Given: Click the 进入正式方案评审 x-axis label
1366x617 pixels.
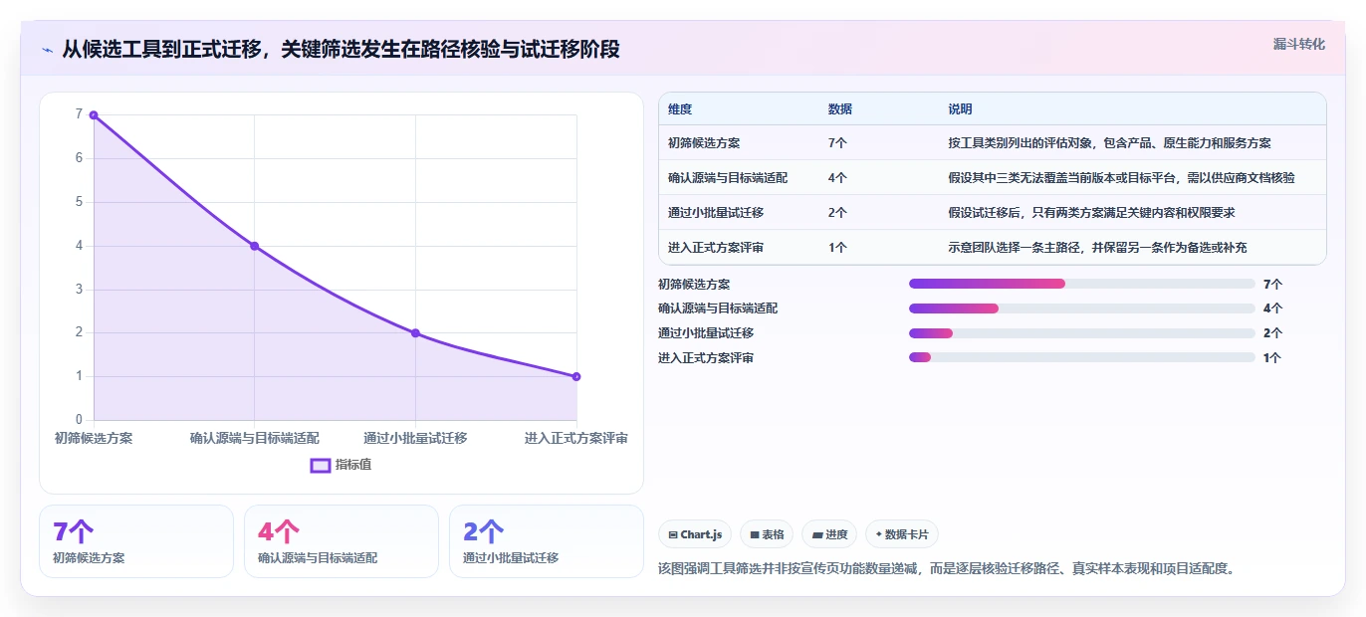Looking at the screenshot, I should coord(576,438).
